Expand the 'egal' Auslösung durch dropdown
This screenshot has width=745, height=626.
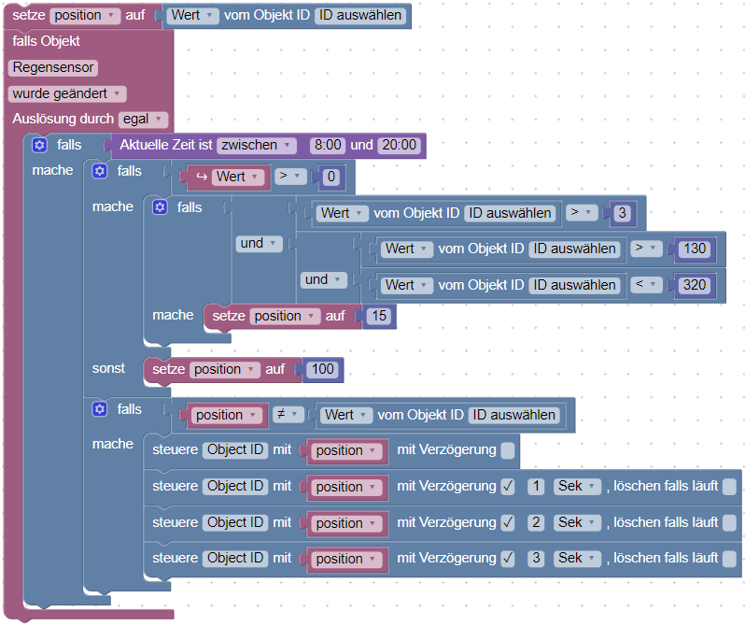tap(143, 119)
